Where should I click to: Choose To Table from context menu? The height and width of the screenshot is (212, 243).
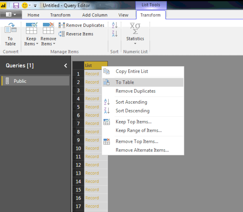click(x=125, y=82)
